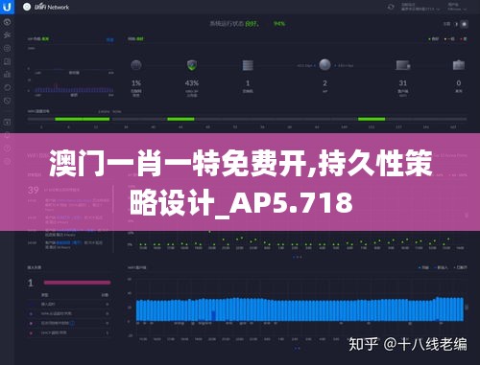Select the highlighted rightmost view toggle button
Screen dimensions: 480x365
(x=464, y=24)
